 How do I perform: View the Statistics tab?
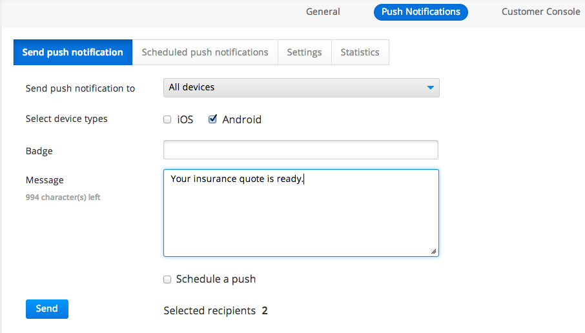pyautogui.click(x=360, y=52)
